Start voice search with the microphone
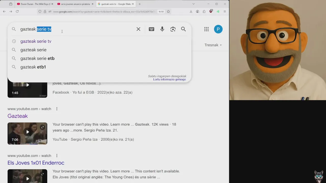 pyautogui.click(x=162, y=29)
